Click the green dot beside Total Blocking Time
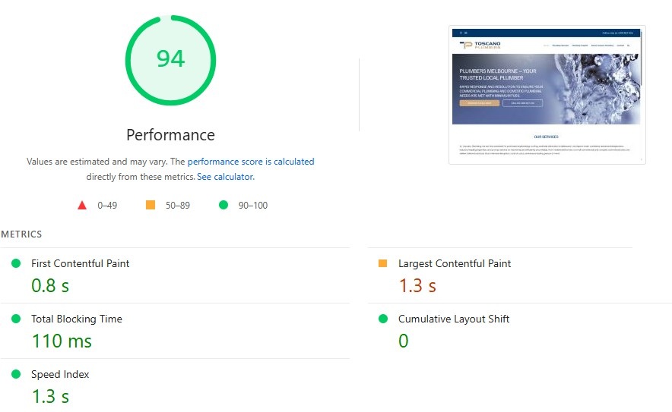The height and width of the screenshot is (412, 672). (16, 319)
